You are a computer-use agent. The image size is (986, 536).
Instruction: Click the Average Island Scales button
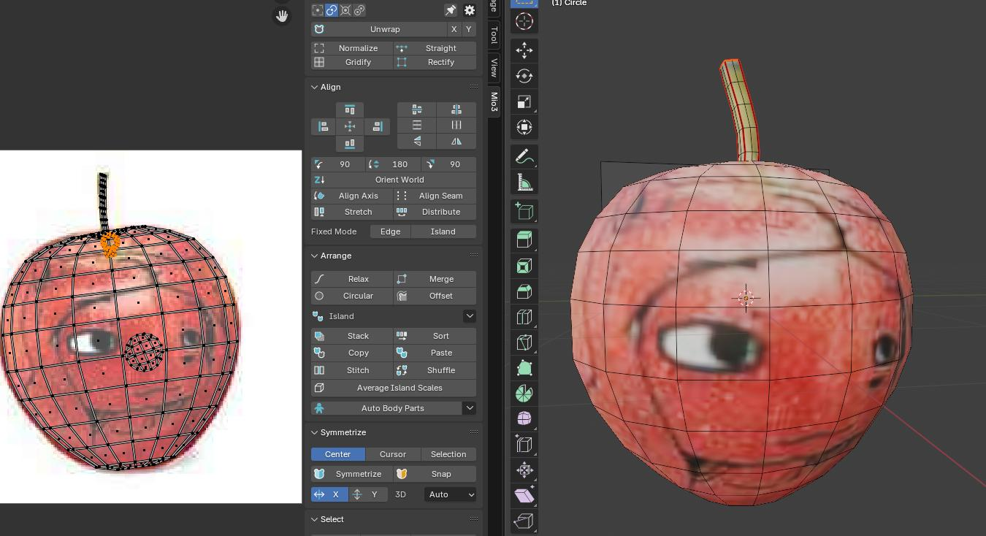[394, 388]
